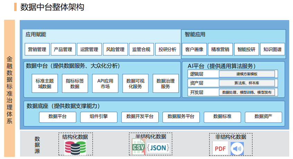Select the 投研分析 box

point(167,49)
